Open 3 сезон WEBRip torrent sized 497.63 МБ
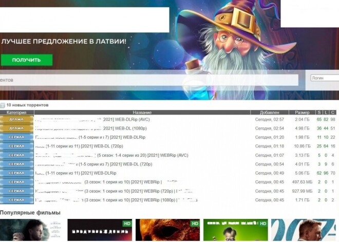 click(107, 182)
